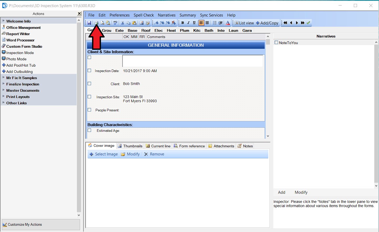Check the Client checkbox
379x232 pixels.
pos(89,83)
